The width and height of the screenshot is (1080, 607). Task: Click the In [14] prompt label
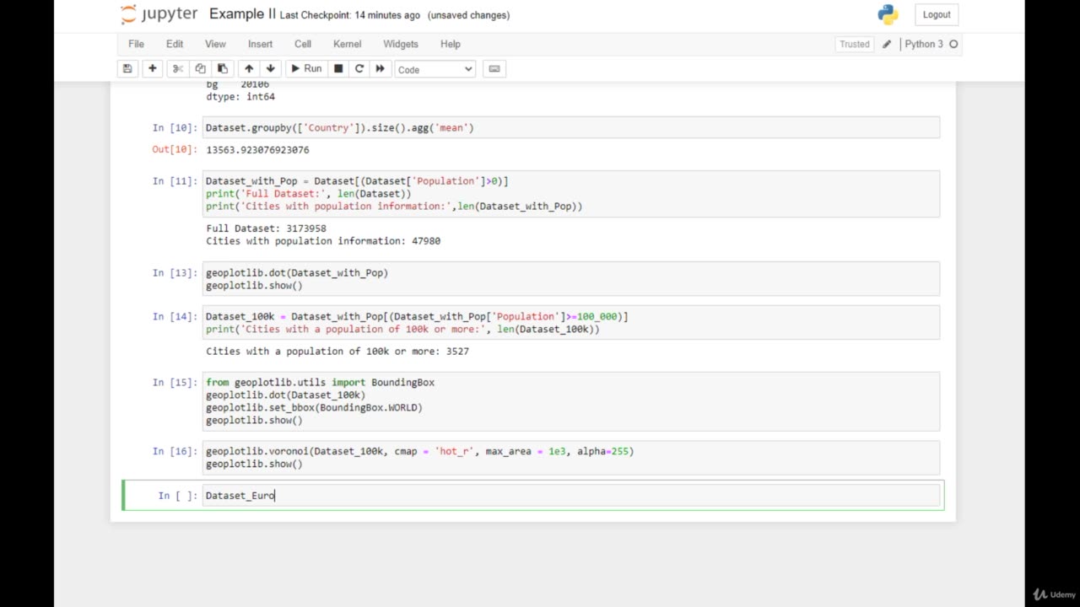point(175,317)
